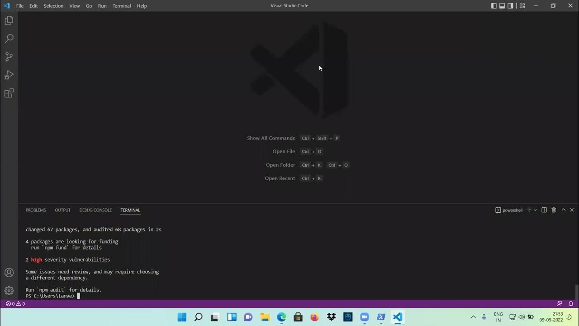579x326 pixels.
Task: Open clock and date 21:53 in tray
Action: pos(551,317)
